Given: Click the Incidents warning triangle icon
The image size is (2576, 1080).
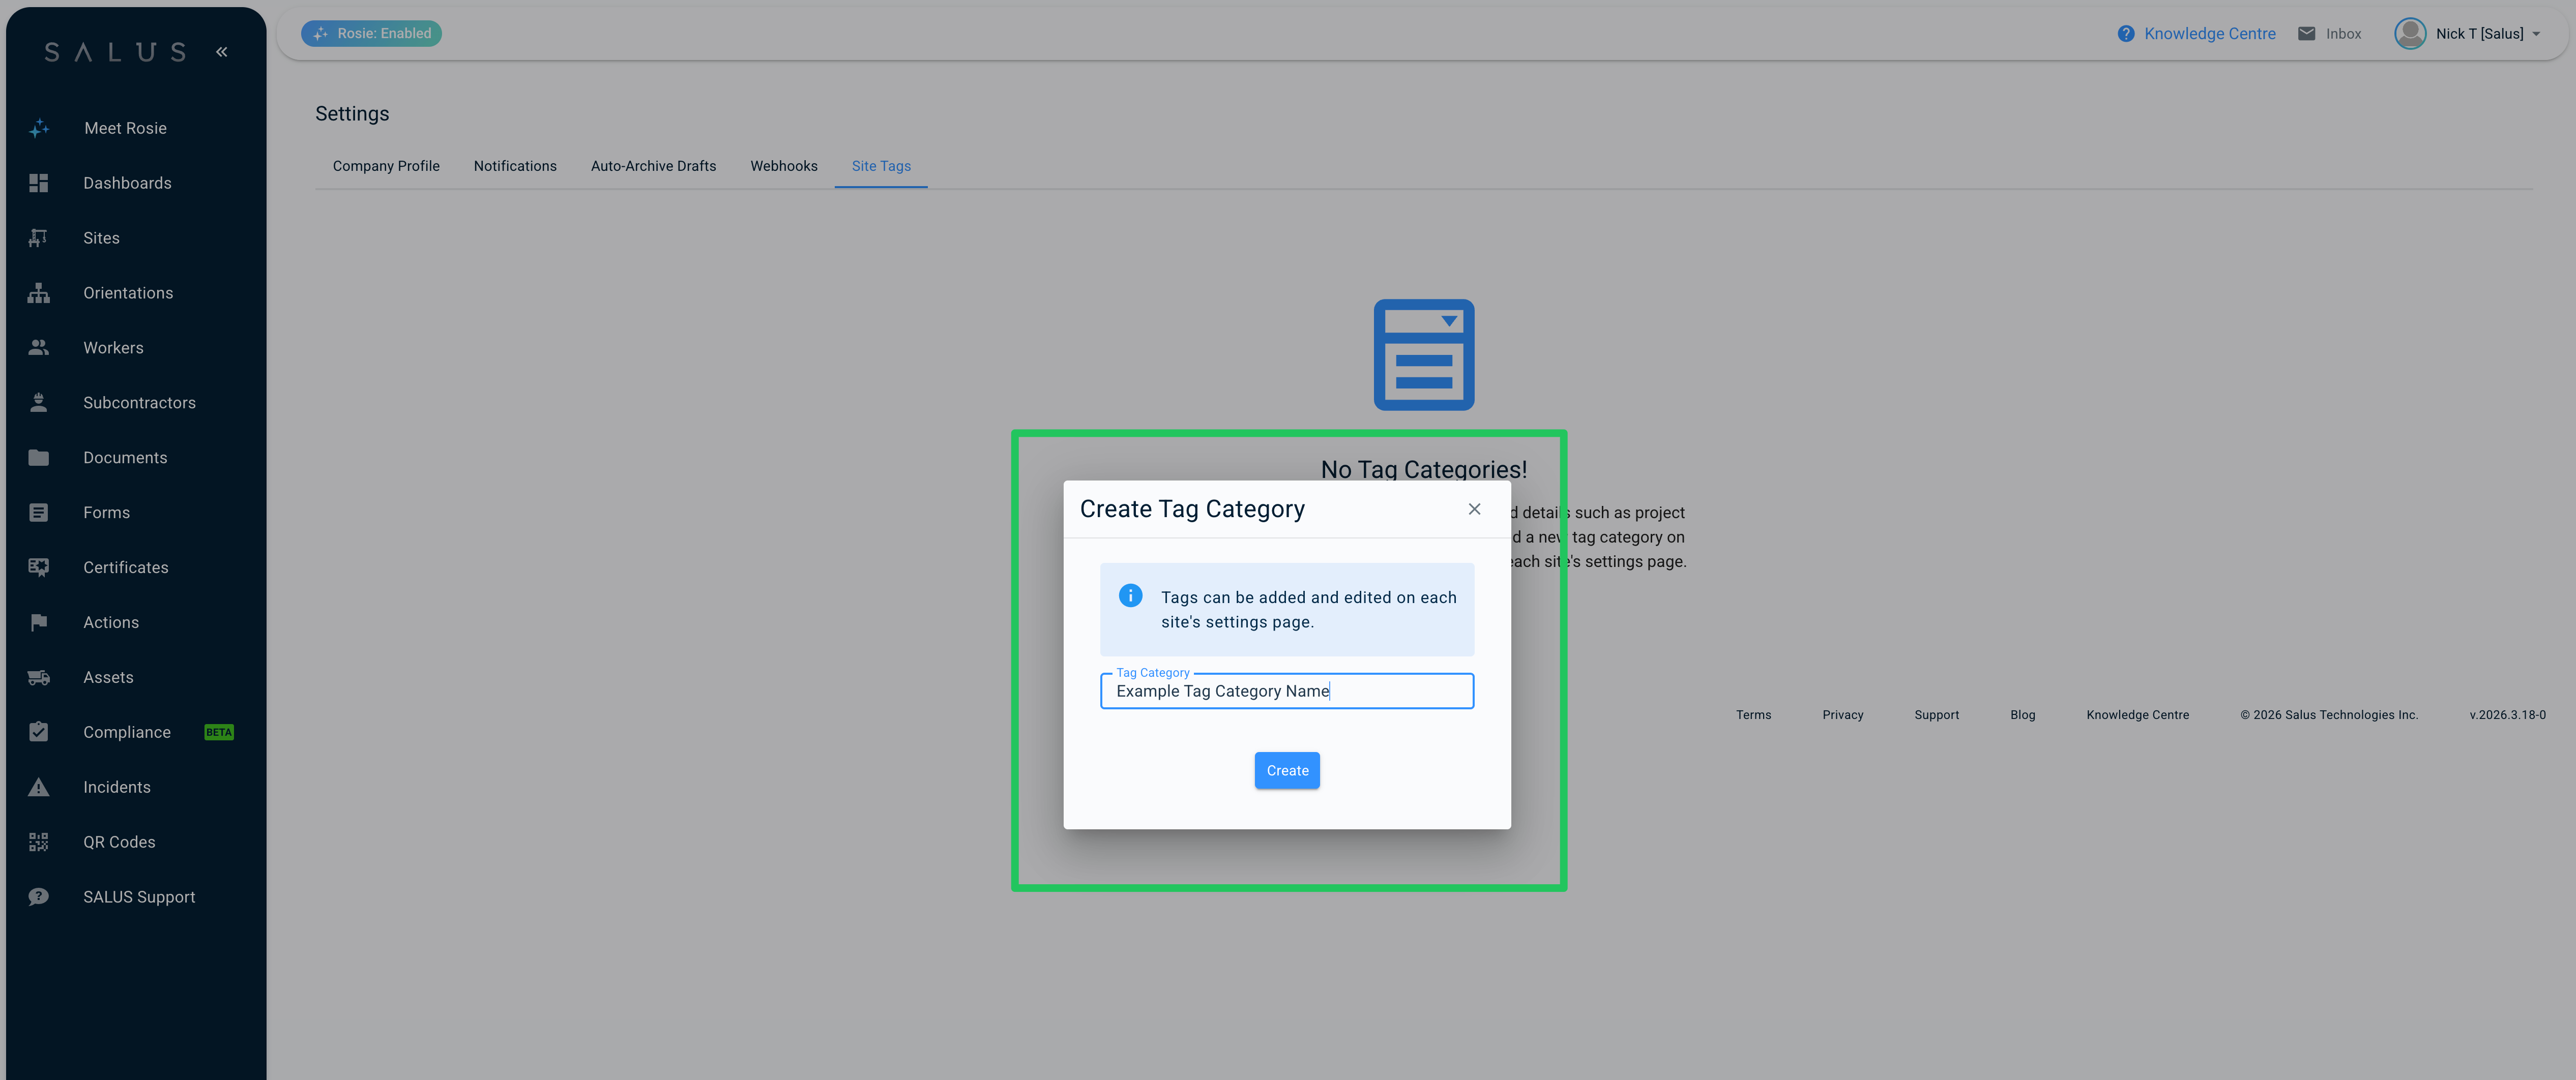Looking at the screenshot, I should click(39, 787).
